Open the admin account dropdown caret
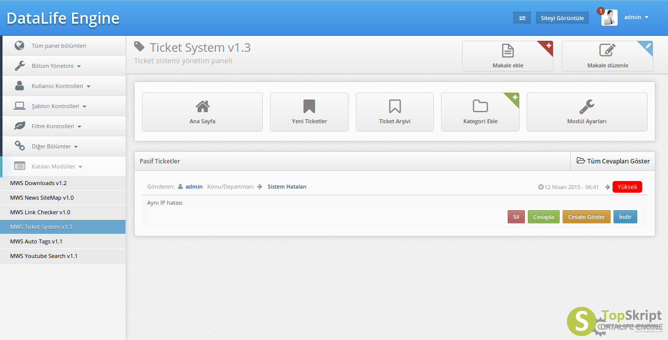Viewport: 668px width, 340px height. tap(646, 18)
